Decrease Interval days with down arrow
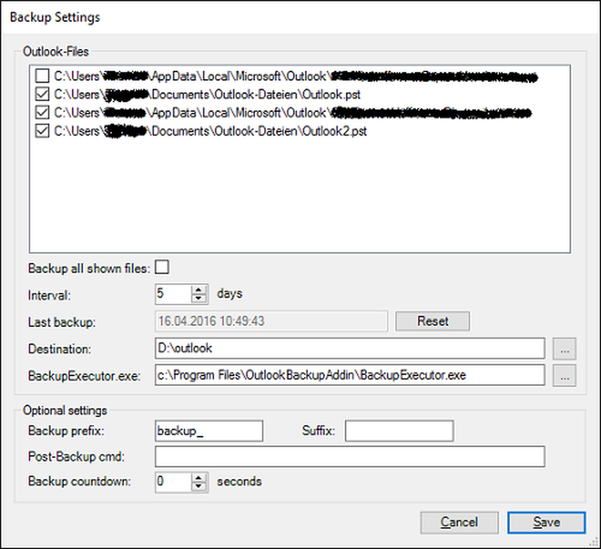 click(x=198, y=299)
